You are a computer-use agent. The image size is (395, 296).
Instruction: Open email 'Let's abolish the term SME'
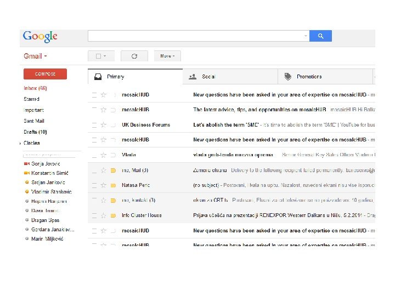[232, 125]
